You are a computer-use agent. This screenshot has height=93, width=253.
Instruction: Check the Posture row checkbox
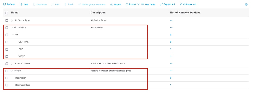coord(7,71)
